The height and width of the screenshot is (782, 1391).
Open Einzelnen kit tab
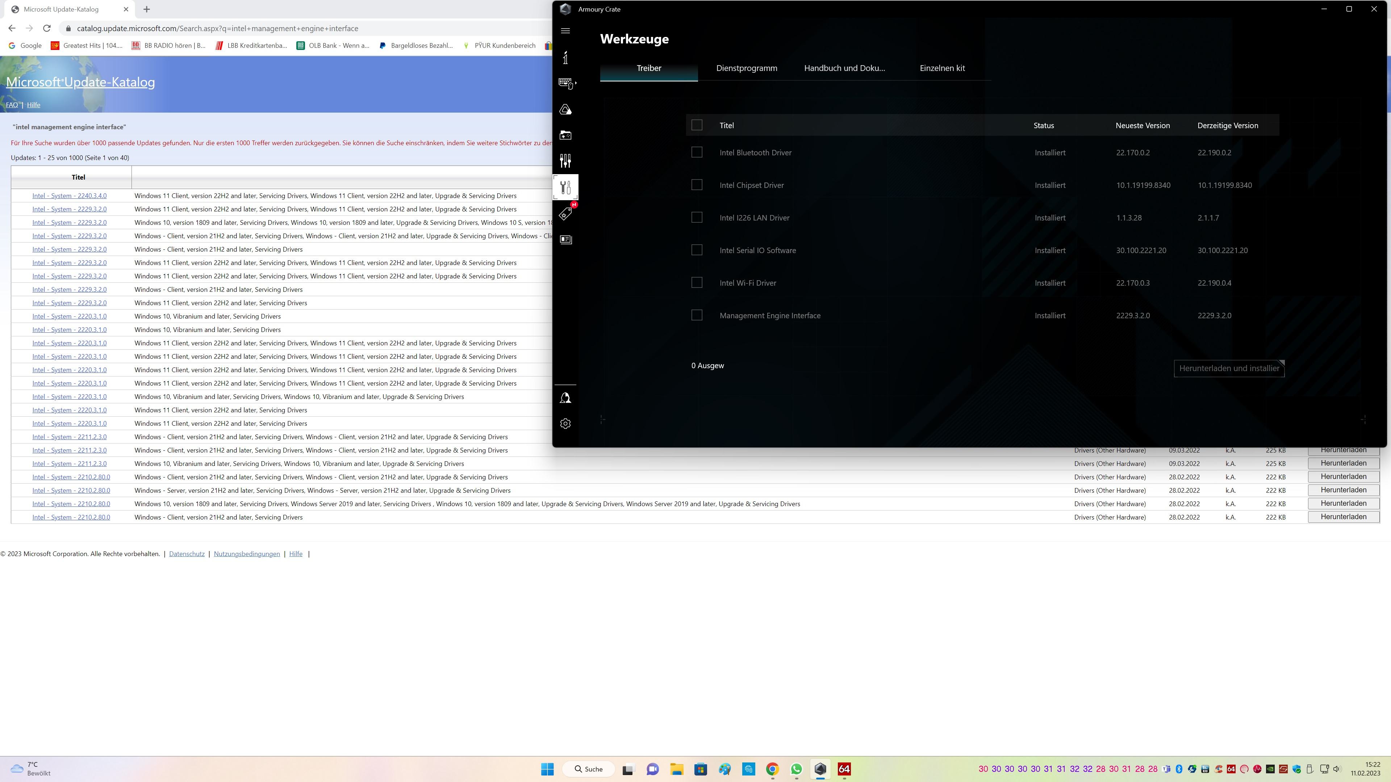[x=942, y=68]
